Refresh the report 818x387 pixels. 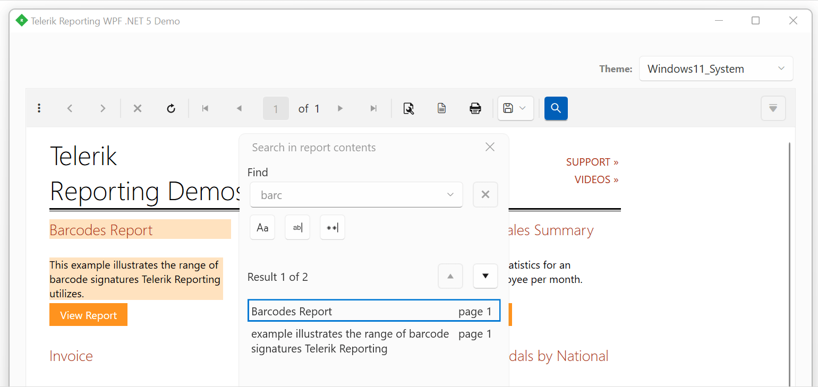pos(171,108)
